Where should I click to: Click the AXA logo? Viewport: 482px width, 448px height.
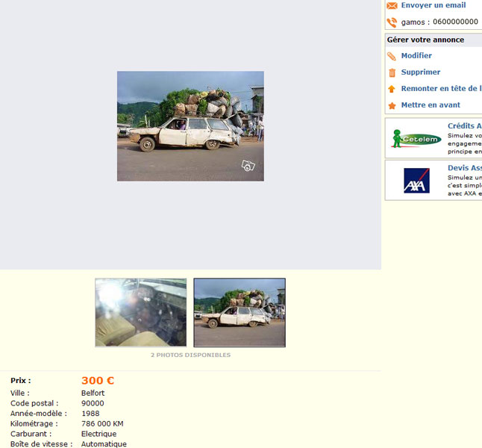click(416, 181)
